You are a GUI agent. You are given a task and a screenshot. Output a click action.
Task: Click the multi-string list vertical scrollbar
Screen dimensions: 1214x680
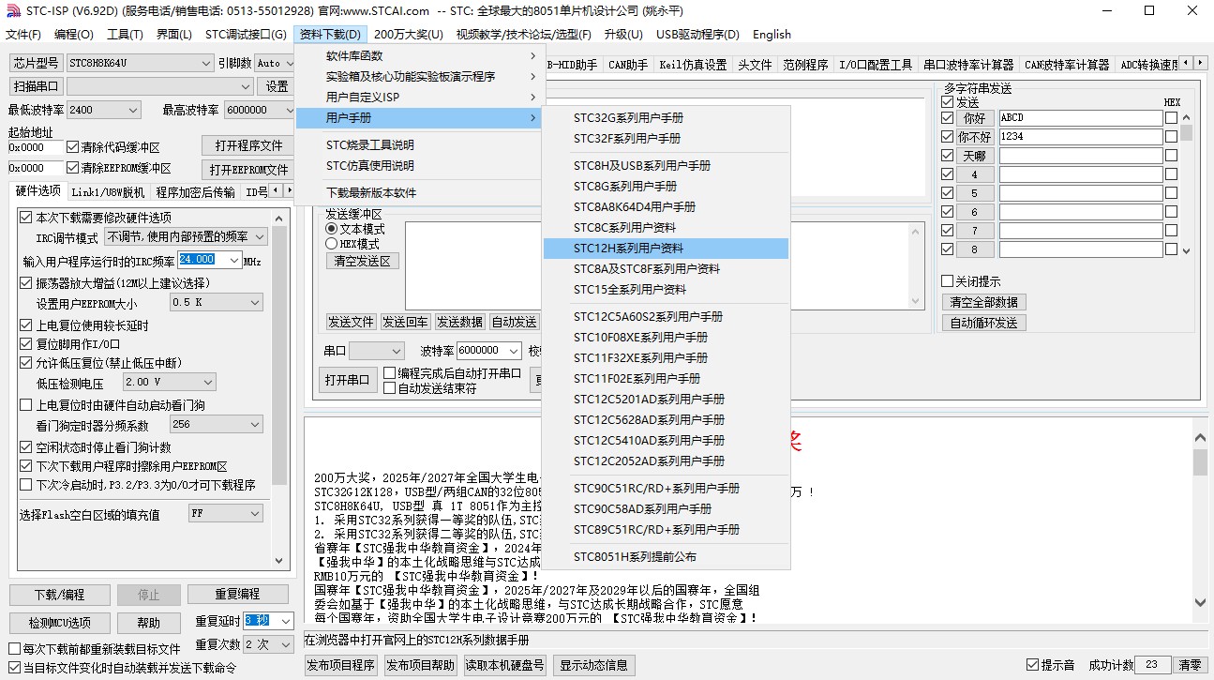1186,184
